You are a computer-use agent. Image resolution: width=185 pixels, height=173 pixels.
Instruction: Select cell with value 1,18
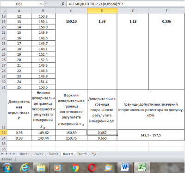pyautogui.click(x=133, y=21)
